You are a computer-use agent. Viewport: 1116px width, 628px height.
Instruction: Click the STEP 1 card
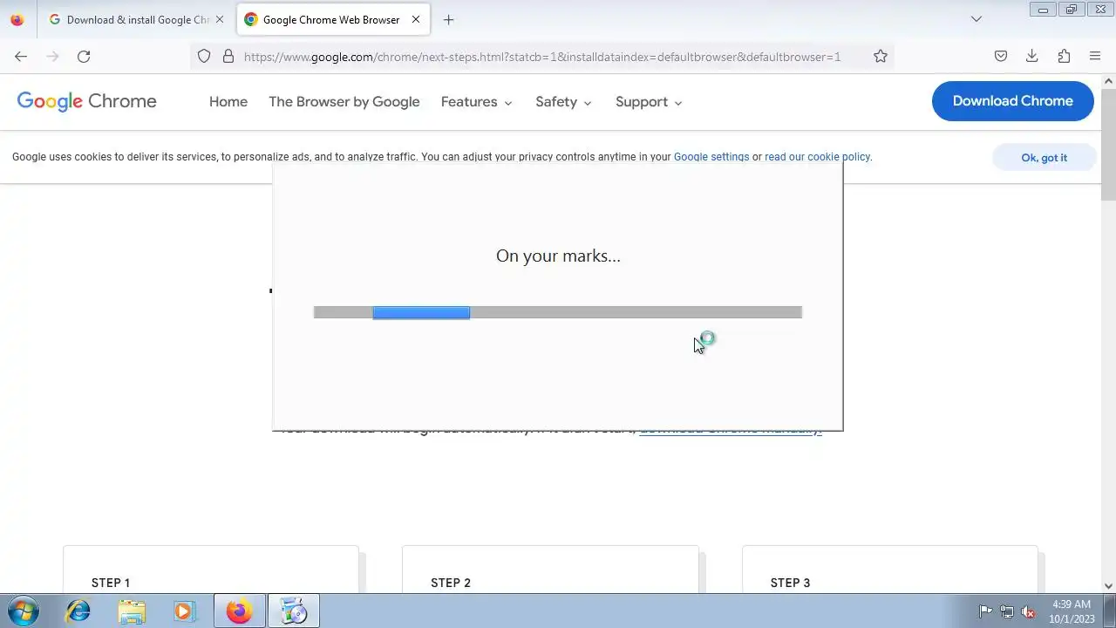[x=211, y=570]
